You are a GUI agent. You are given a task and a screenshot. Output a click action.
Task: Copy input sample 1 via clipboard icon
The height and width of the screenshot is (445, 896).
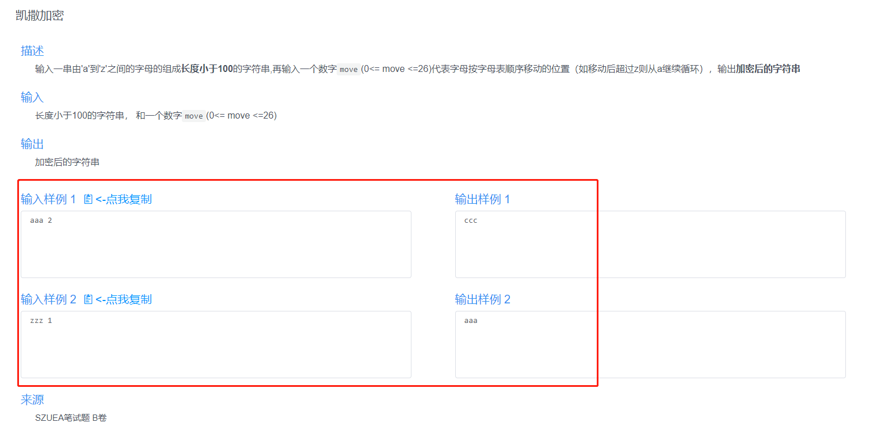[x=88, y=199]
